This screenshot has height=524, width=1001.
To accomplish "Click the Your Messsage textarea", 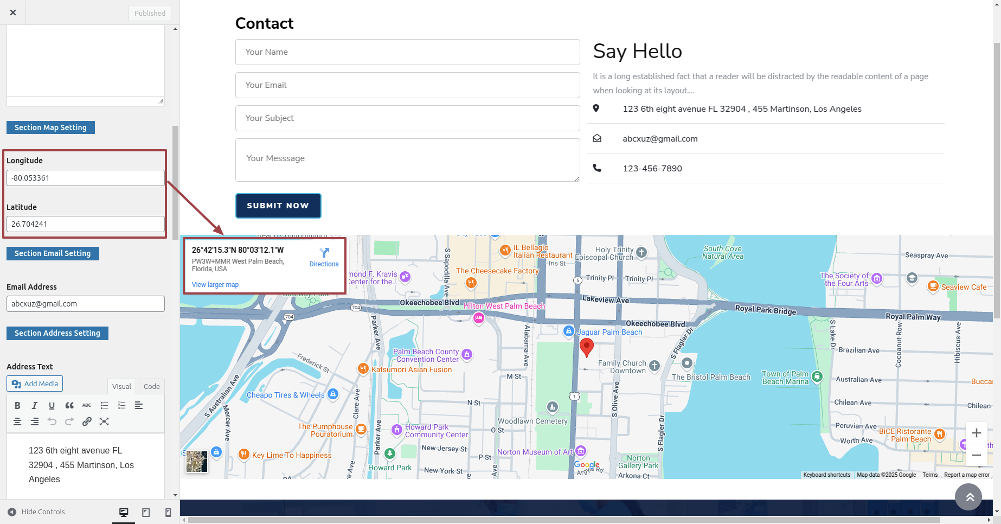I will 408,160.
